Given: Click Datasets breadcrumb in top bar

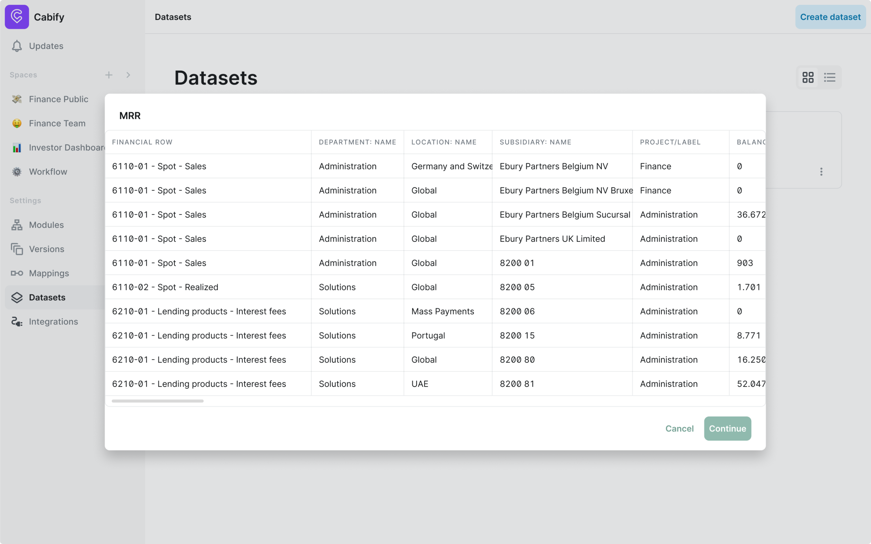Looking at the screenshot, I should (173, 17).
